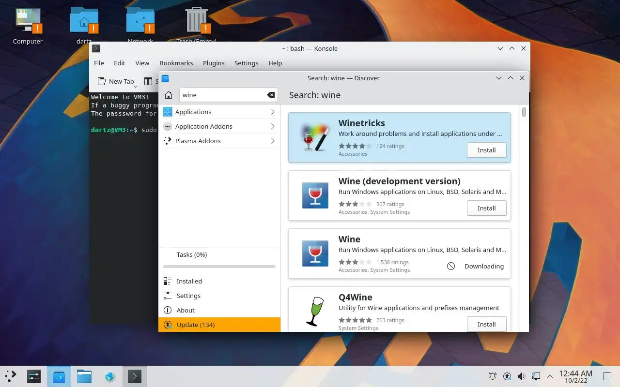Screen dimensions: 620x387
Task: Click the Application Addons category icon
Action: tap(168, 126)
